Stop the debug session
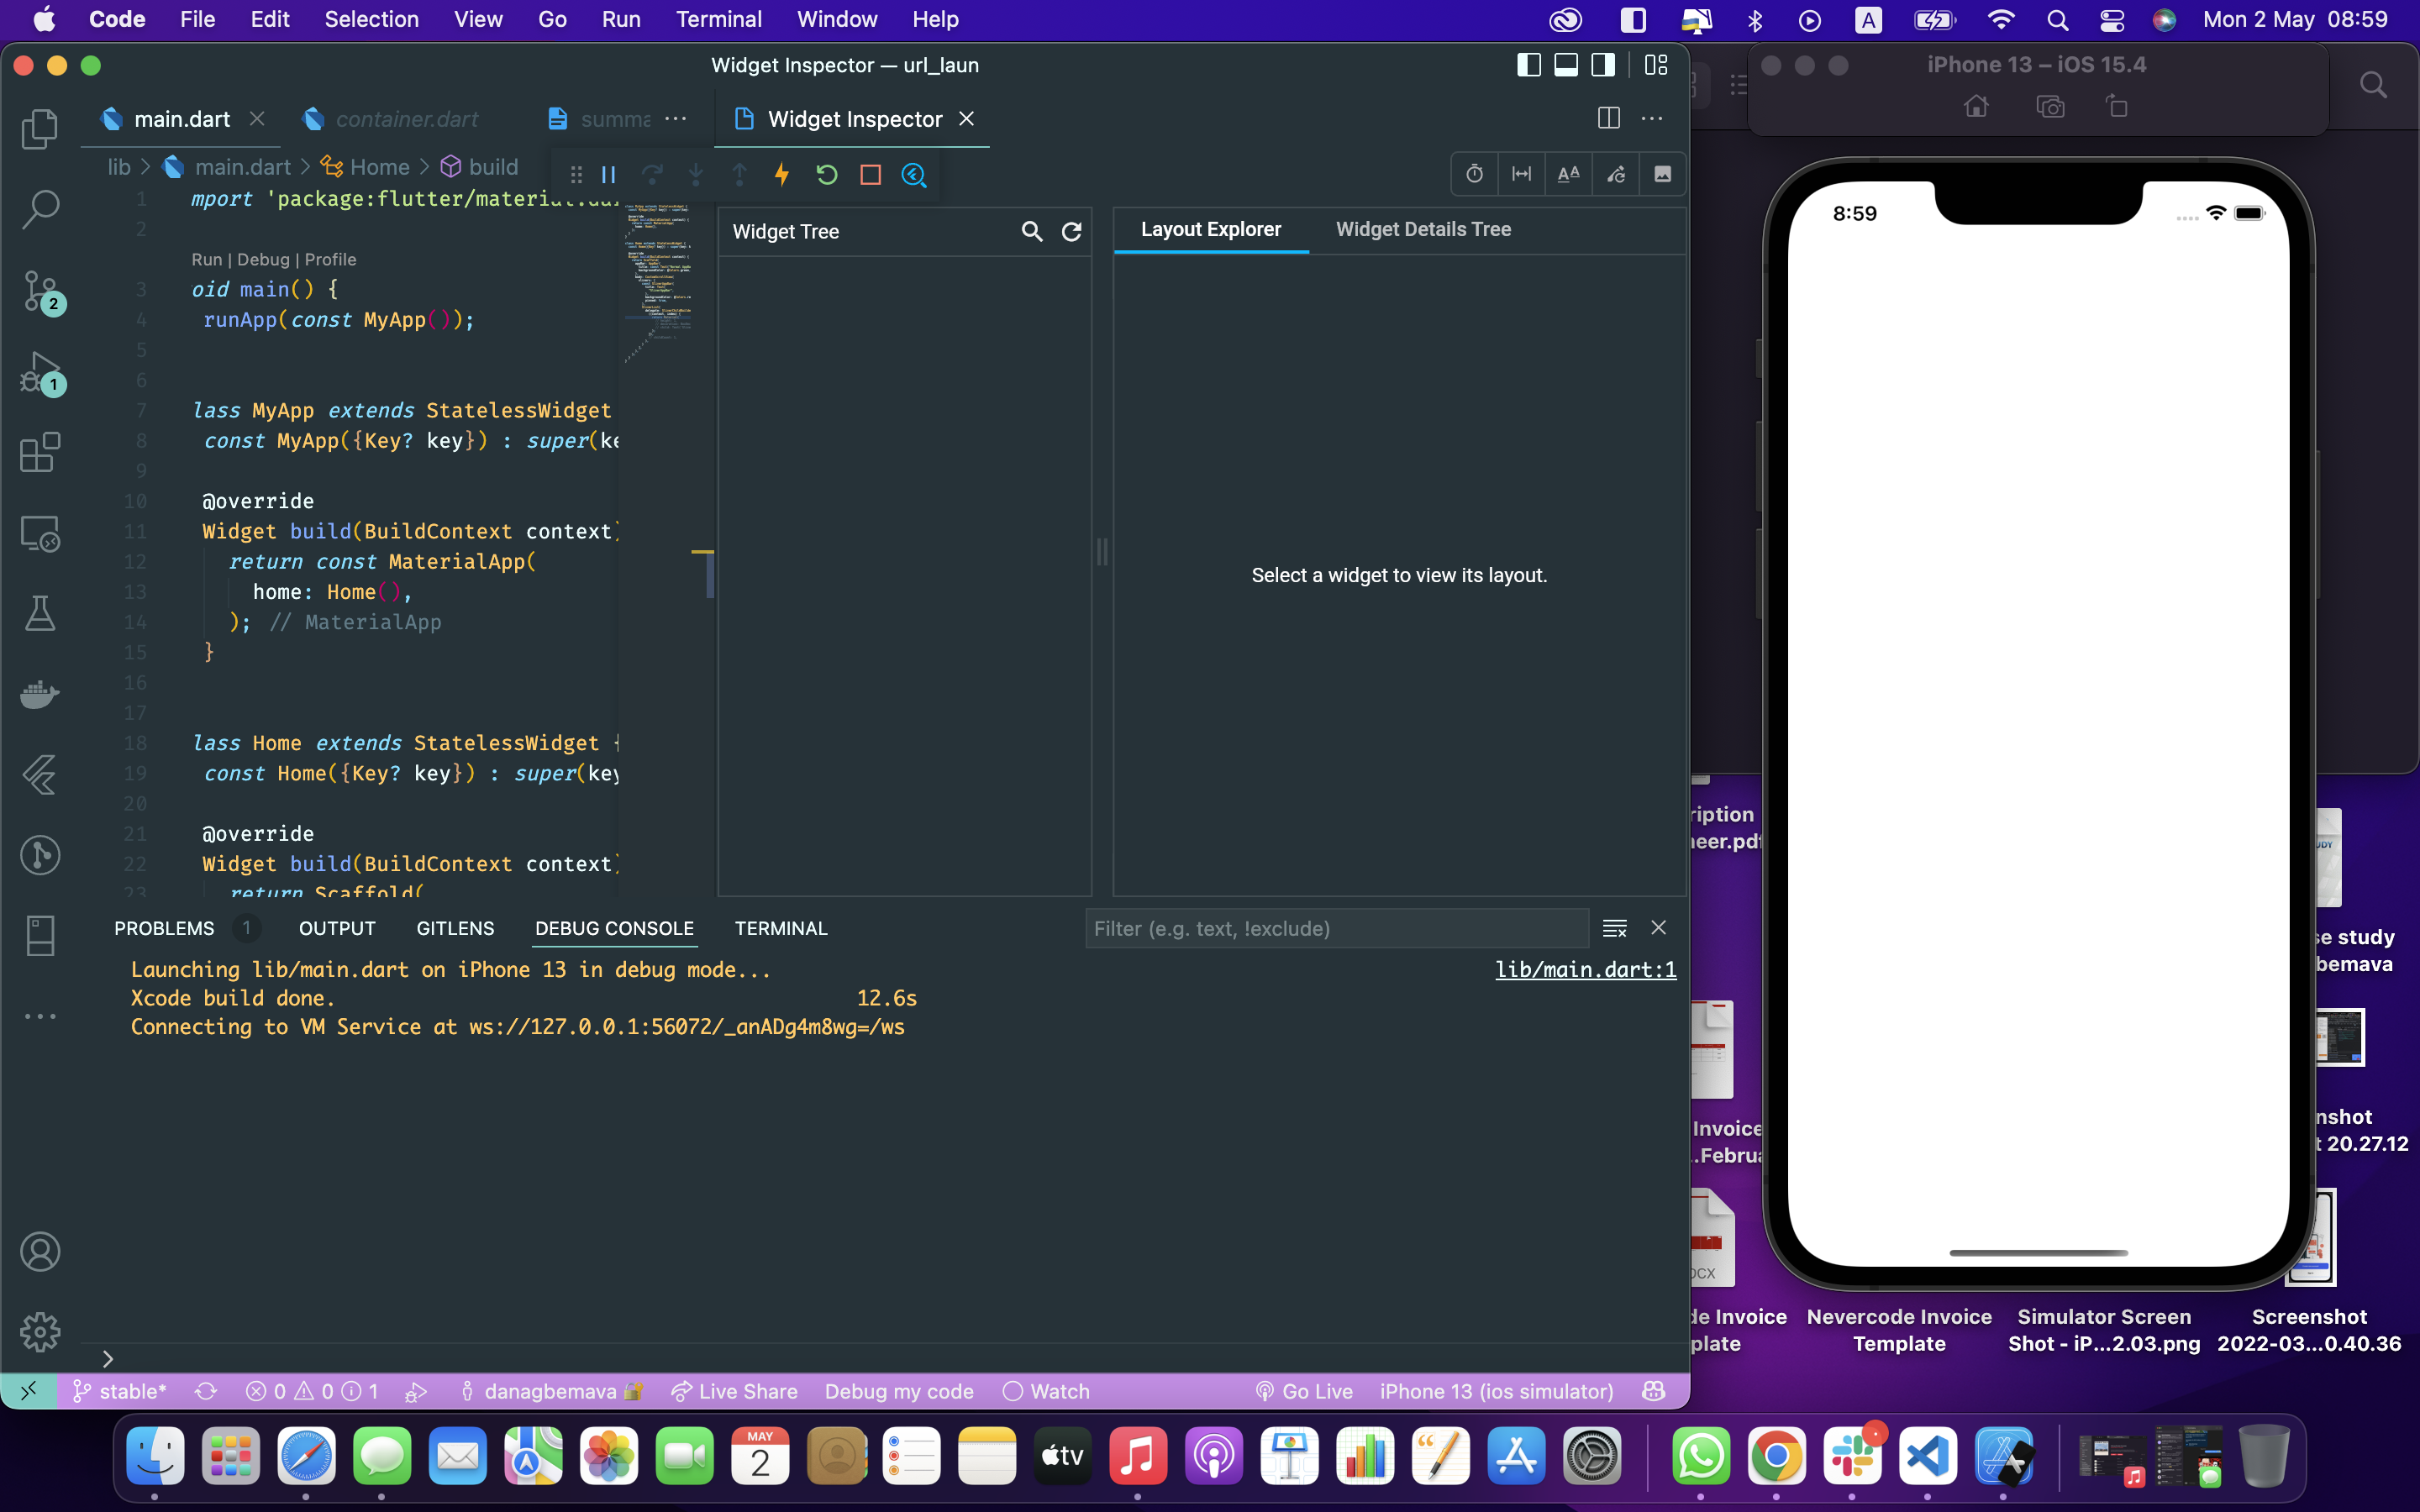 click(870, 175)
